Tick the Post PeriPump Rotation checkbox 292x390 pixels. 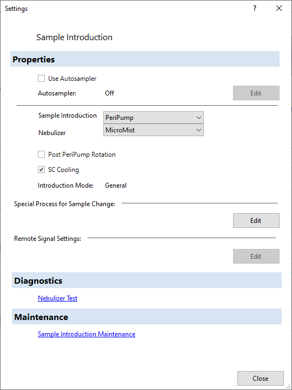point(42,154)
